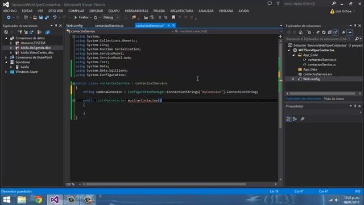This screenshot has height=205, width=364.
Task: Close the active contactosService.cs tab
Action: (x=173, y=26)
